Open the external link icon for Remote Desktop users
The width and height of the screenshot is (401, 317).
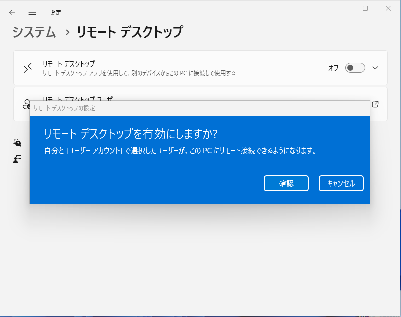[x=375, y=104]
